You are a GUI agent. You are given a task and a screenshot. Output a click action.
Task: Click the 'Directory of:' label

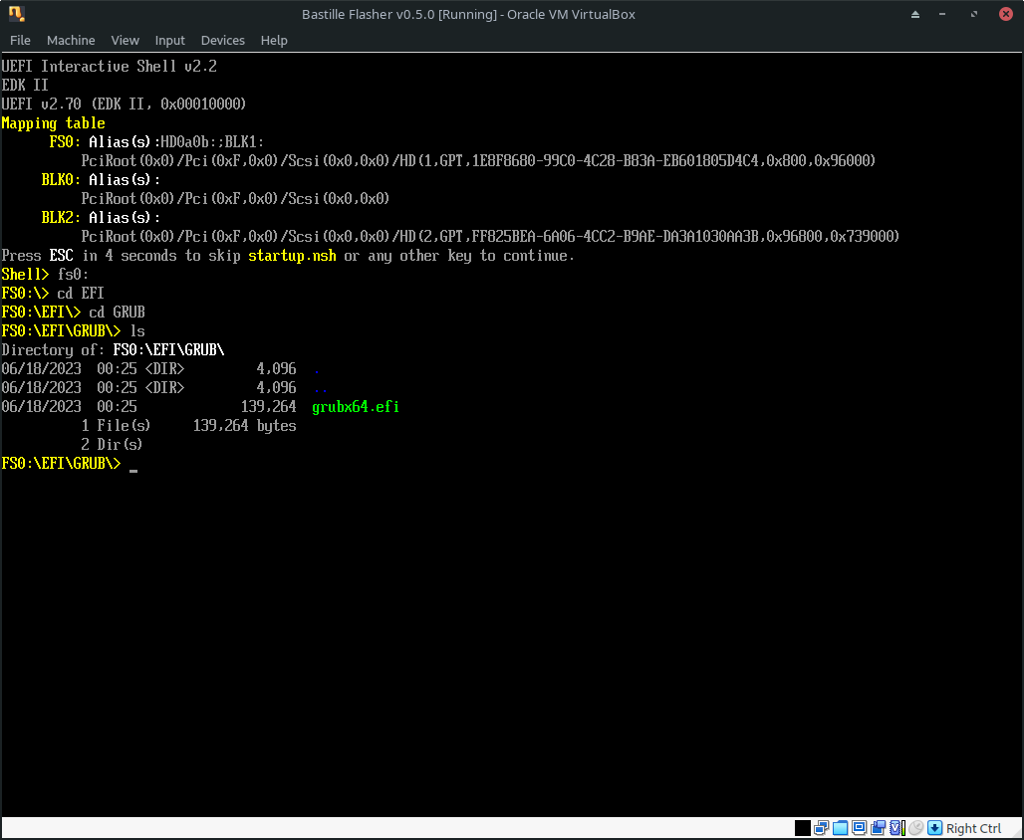pyautogui.click(x=53, y=350)
